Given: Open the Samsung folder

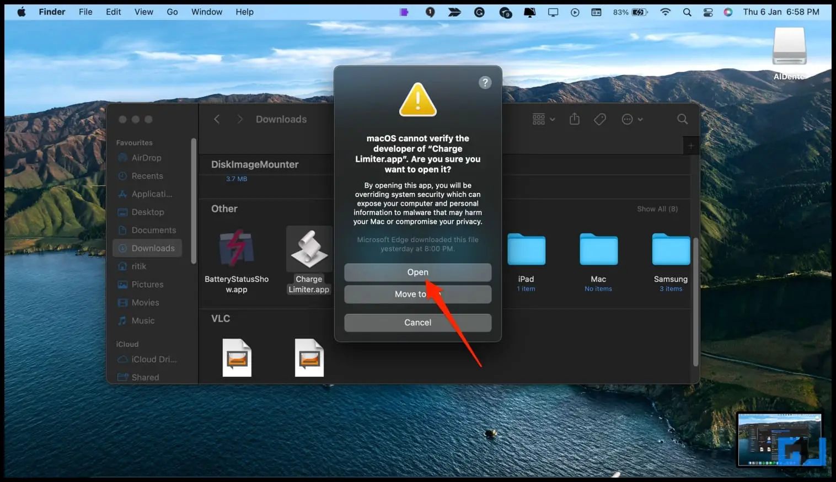Looking at the screenshot, I should click(671, 249).
